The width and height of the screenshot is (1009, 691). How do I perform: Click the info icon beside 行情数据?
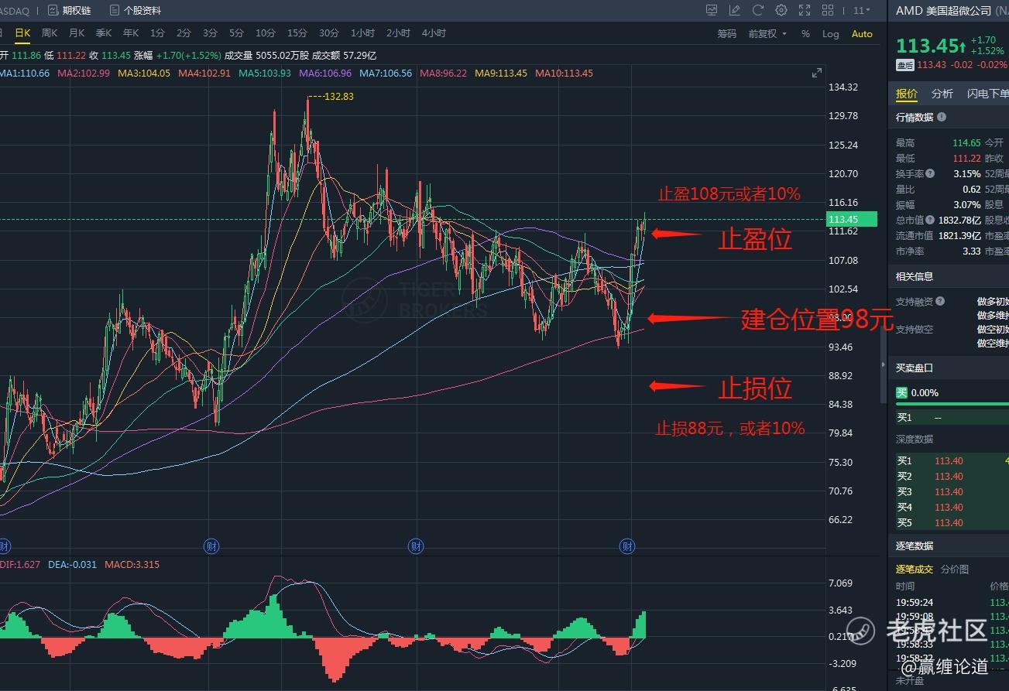point(942,118)
